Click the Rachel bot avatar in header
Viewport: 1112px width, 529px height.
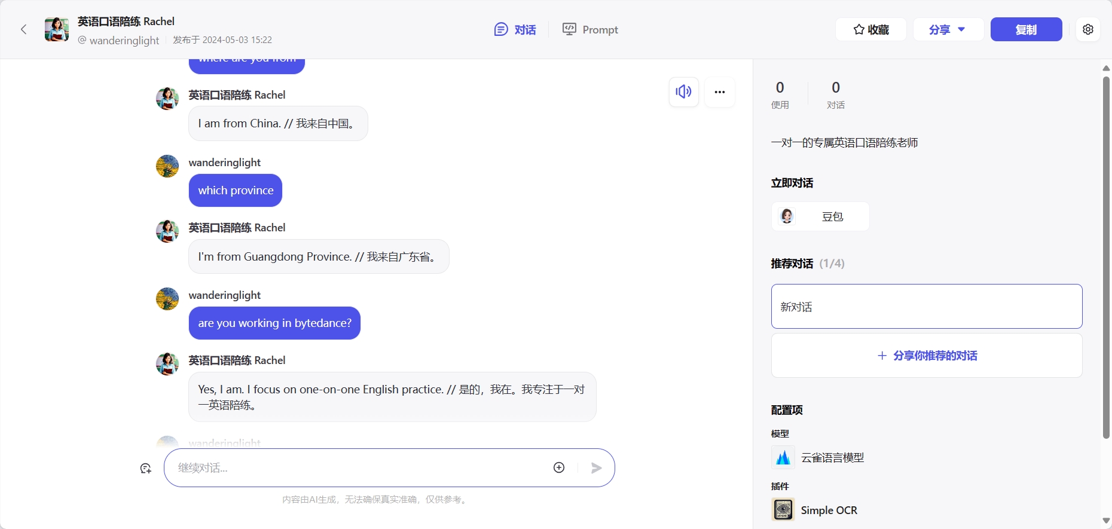pos(57,29)
